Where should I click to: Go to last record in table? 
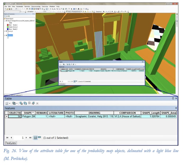(x=30, y=138)
